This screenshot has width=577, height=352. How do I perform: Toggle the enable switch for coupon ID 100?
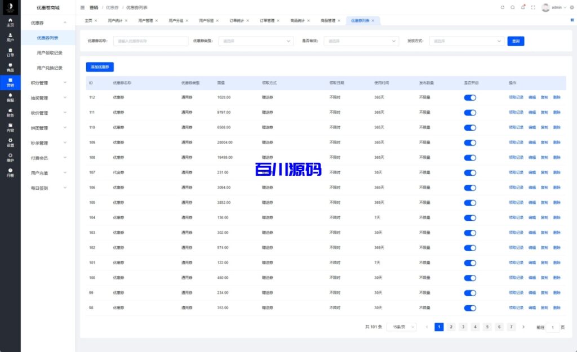pos(470,278)
